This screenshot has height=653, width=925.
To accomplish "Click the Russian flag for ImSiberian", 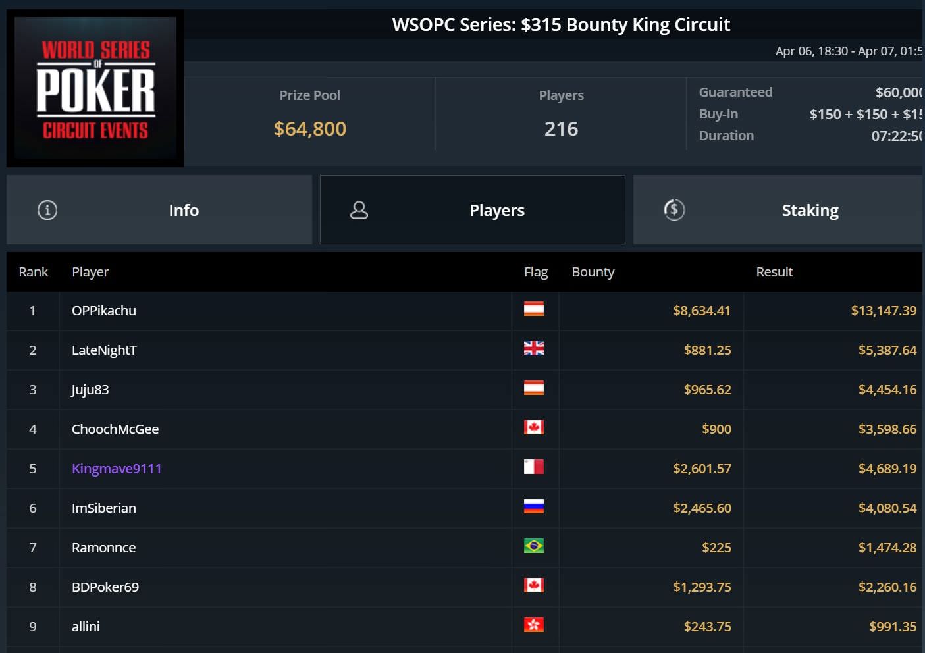I will coord(533,507).
